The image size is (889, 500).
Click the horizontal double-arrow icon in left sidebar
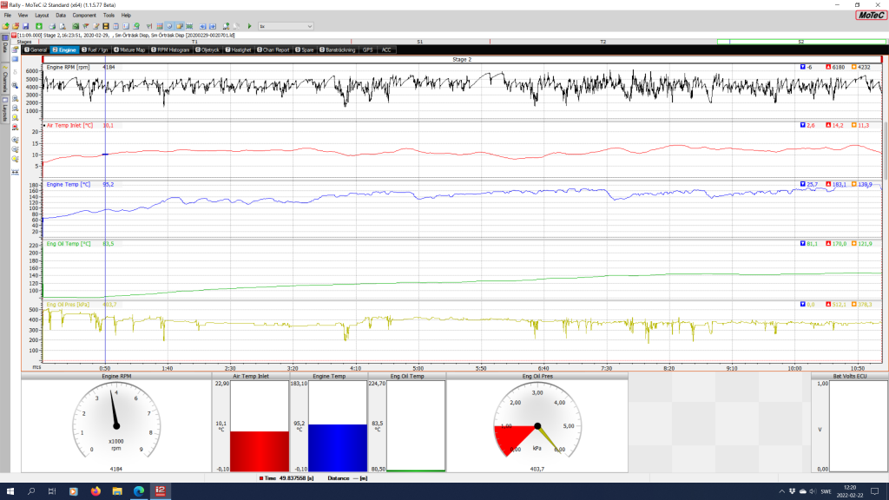point(15,172)
